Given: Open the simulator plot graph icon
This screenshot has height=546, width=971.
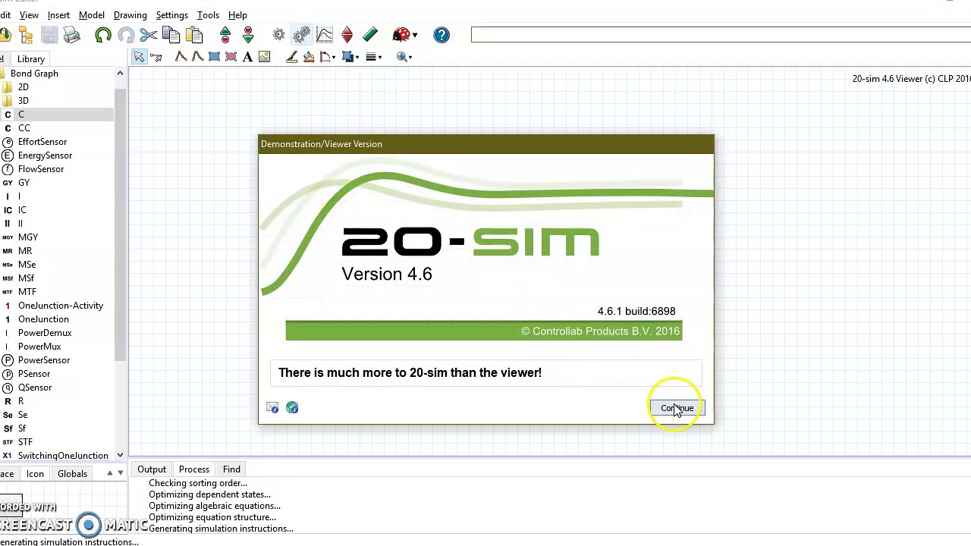Looking at the screenshot, I should (324, 35).
